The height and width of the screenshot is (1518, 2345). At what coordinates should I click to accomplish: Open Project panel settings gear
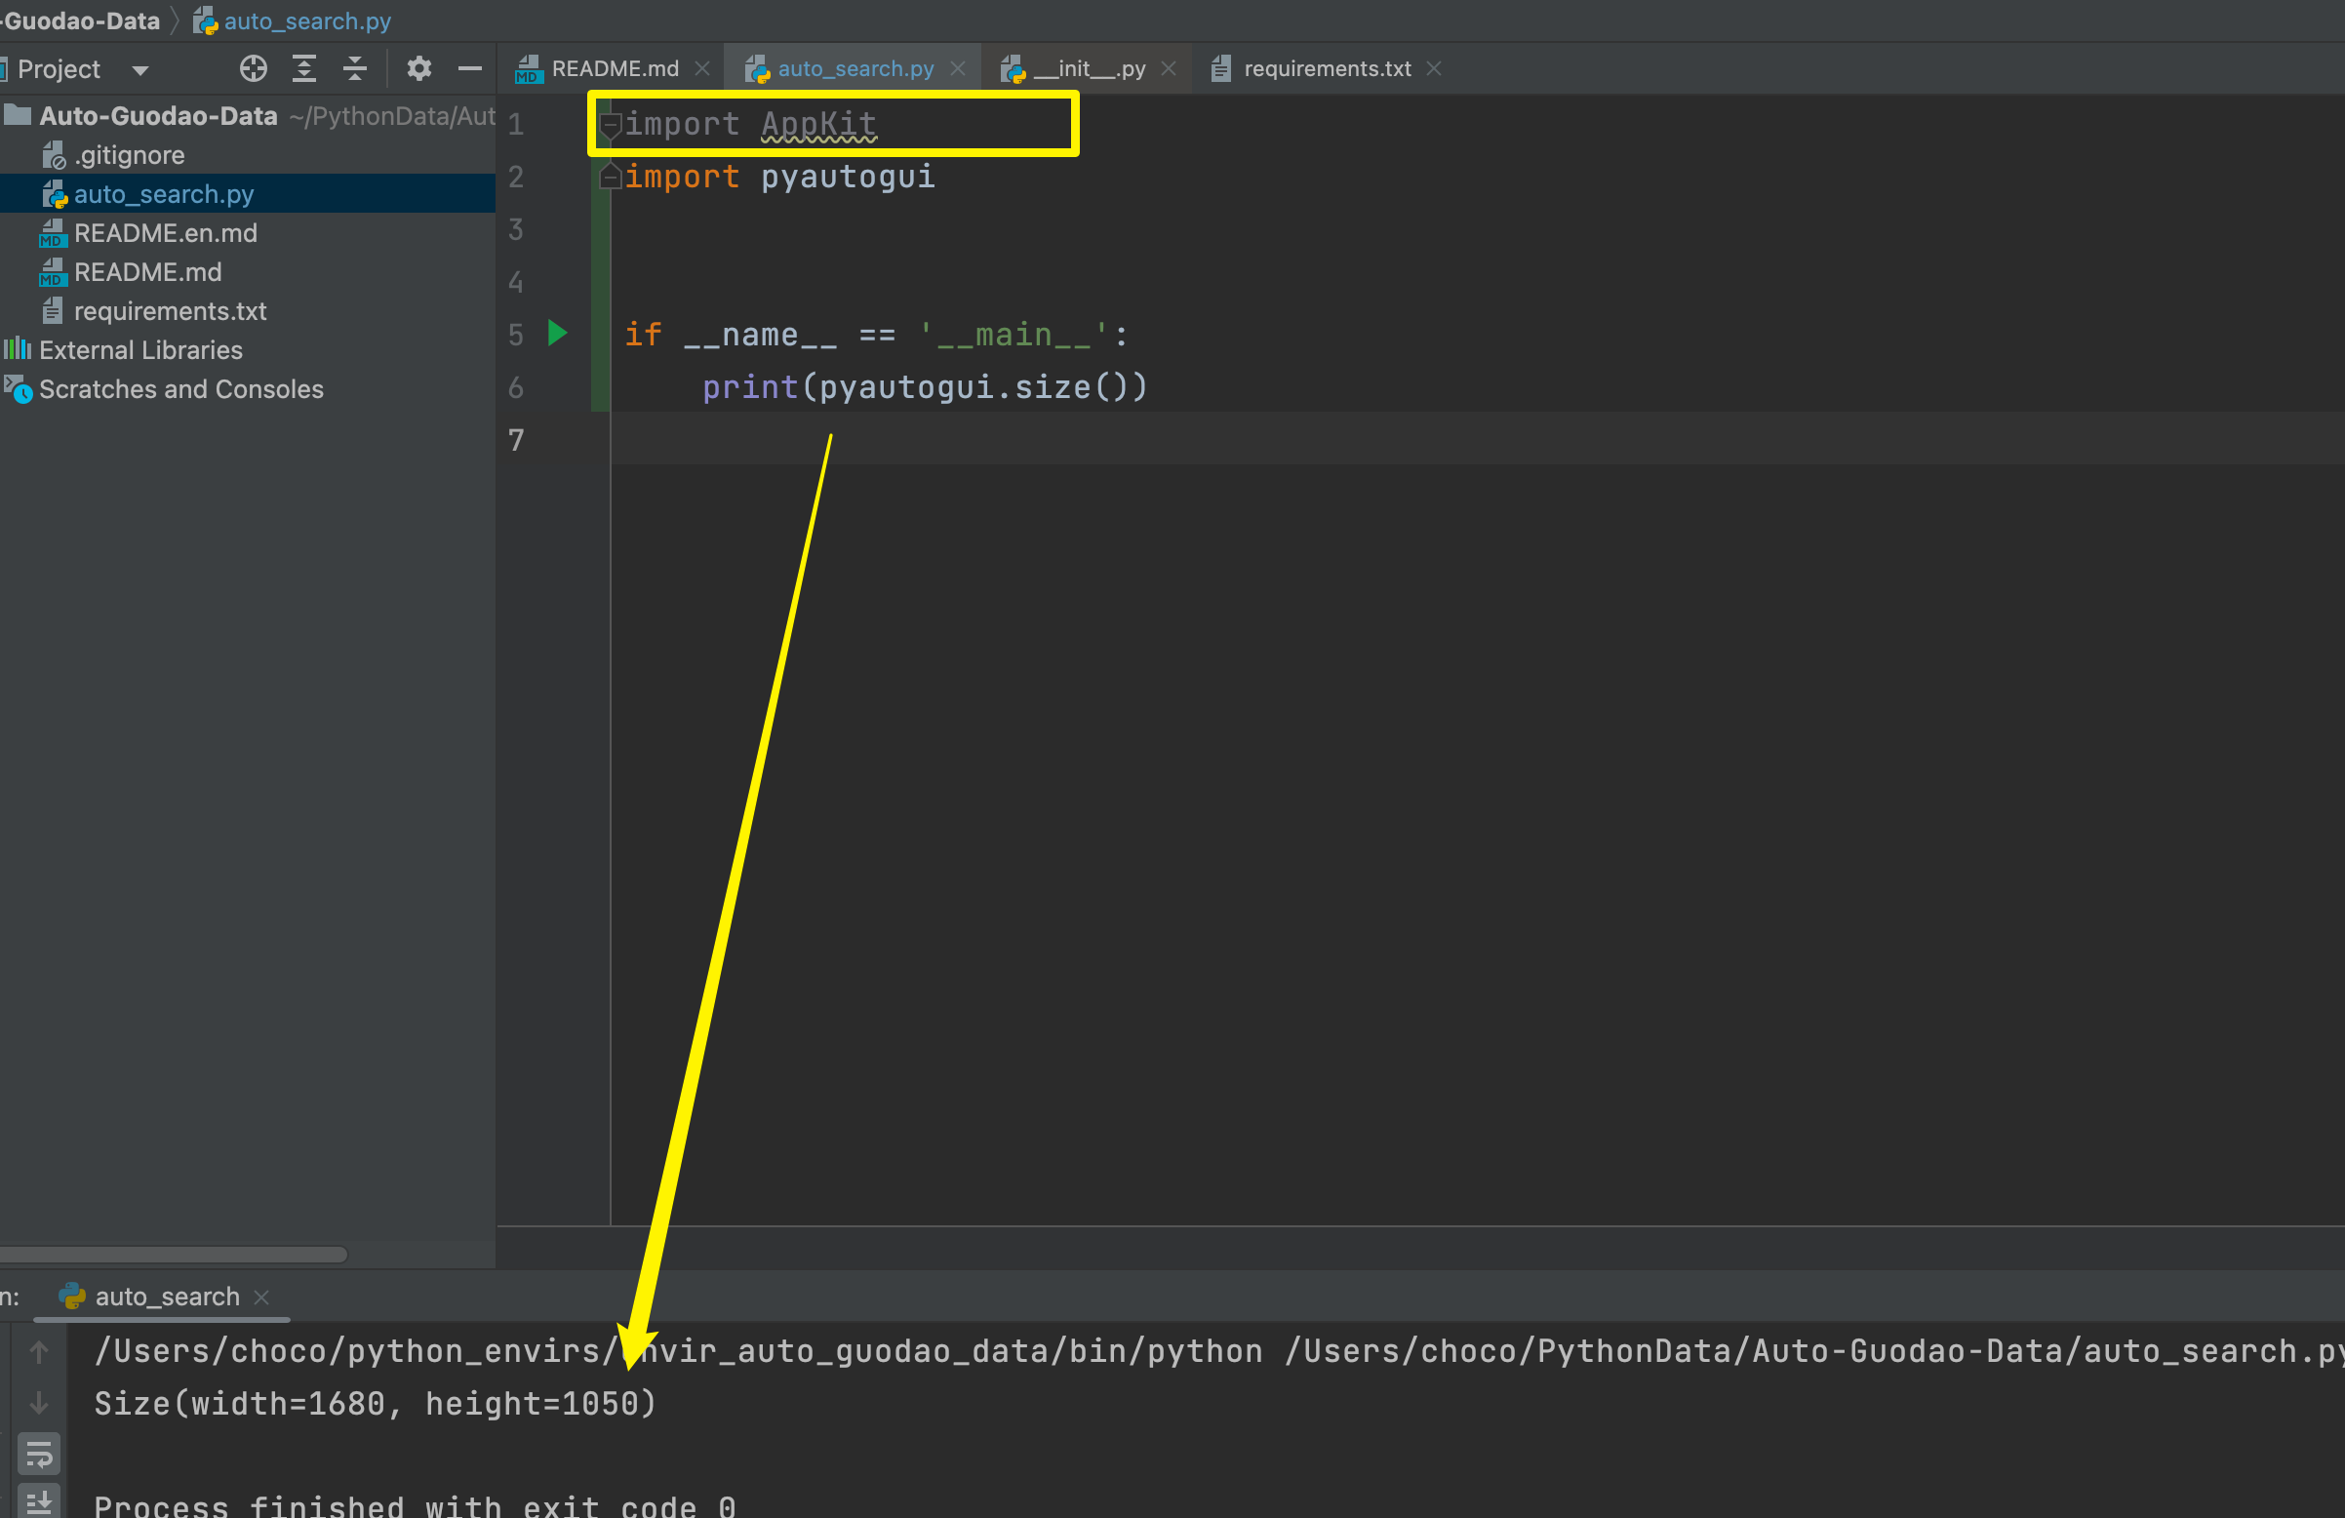point(418,68)
